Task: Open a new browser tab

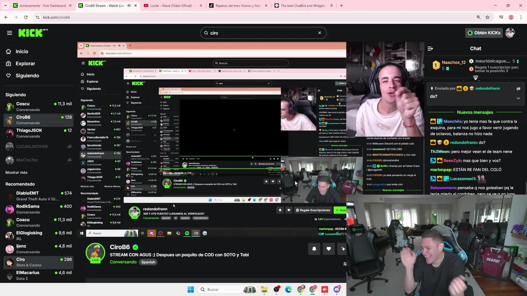Action: (341, 6)
